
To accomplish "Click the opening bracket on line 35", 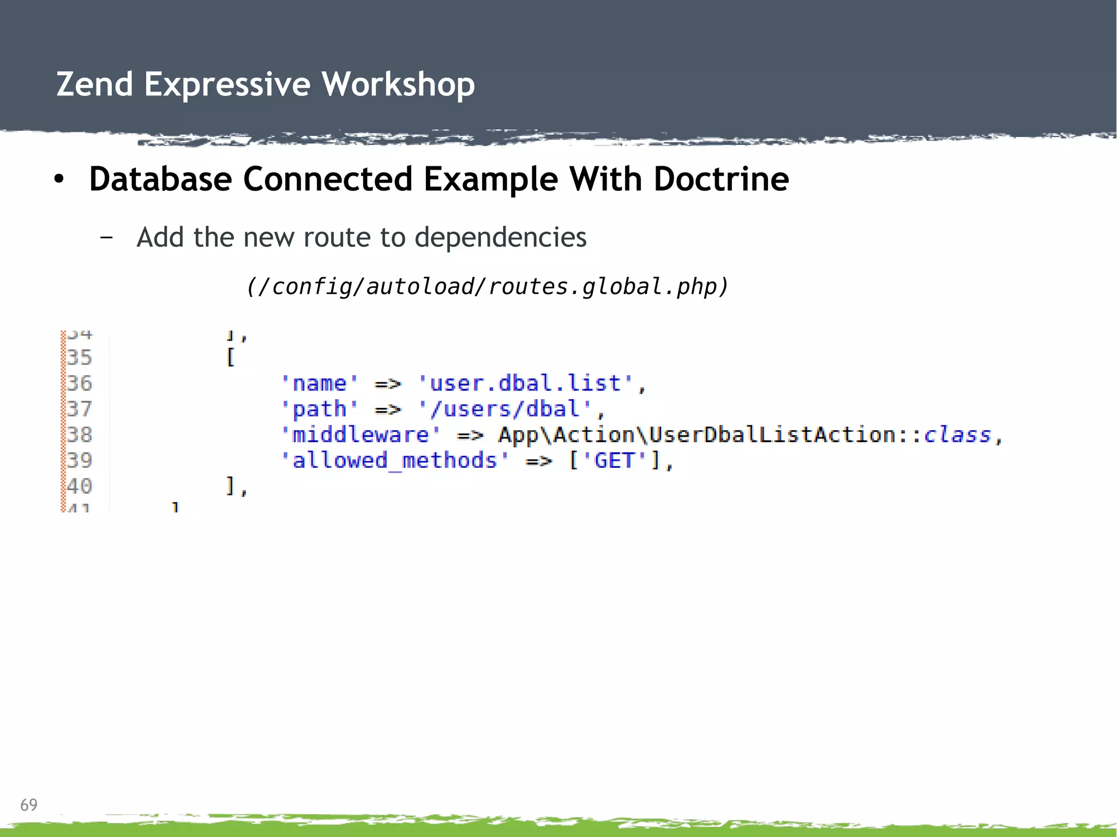I will pos(231,358).
